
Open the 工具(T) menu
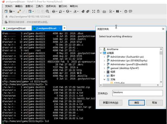click(x=39, y=6)
